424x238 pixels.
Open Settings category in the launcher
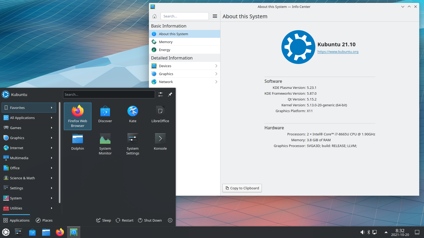click(x=29, y=188)
